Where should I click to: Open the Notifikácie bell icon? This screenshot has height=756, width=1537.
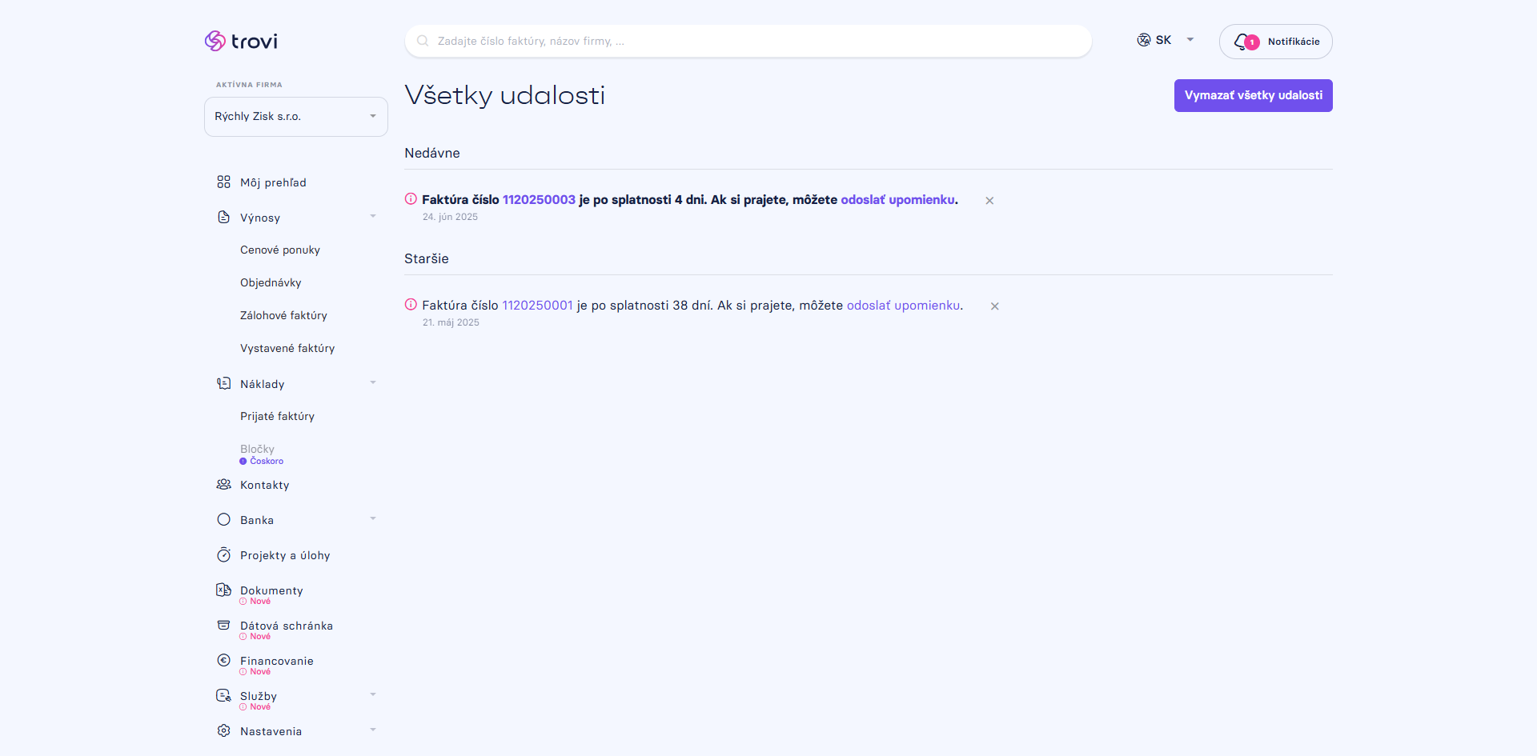point(1242,42)
